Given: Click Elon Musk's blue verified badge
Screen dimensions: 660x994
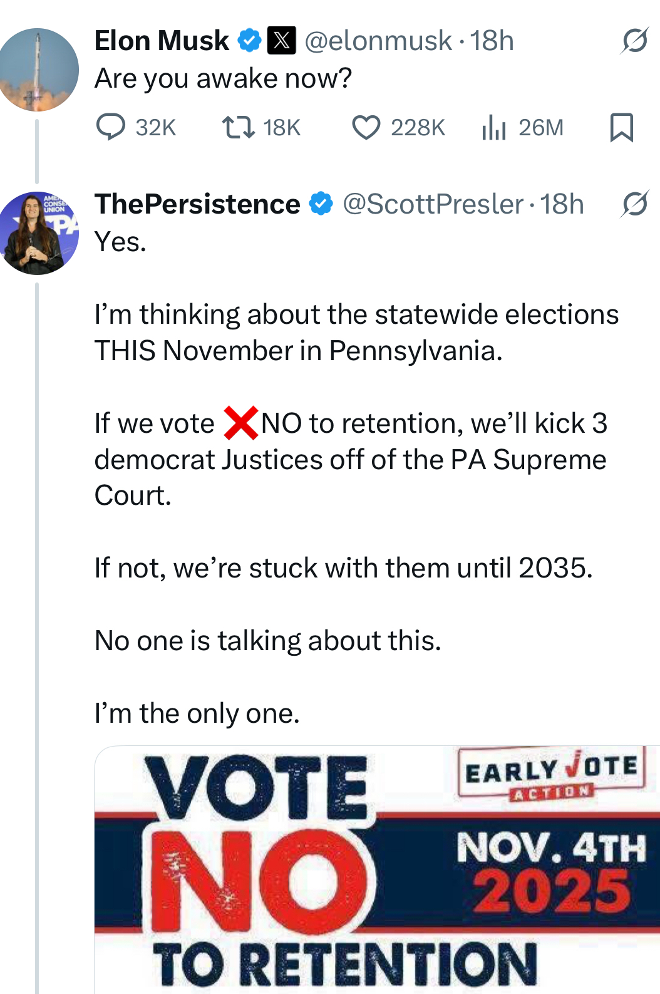Looking at the screenshot, I should tap(249, 41).
